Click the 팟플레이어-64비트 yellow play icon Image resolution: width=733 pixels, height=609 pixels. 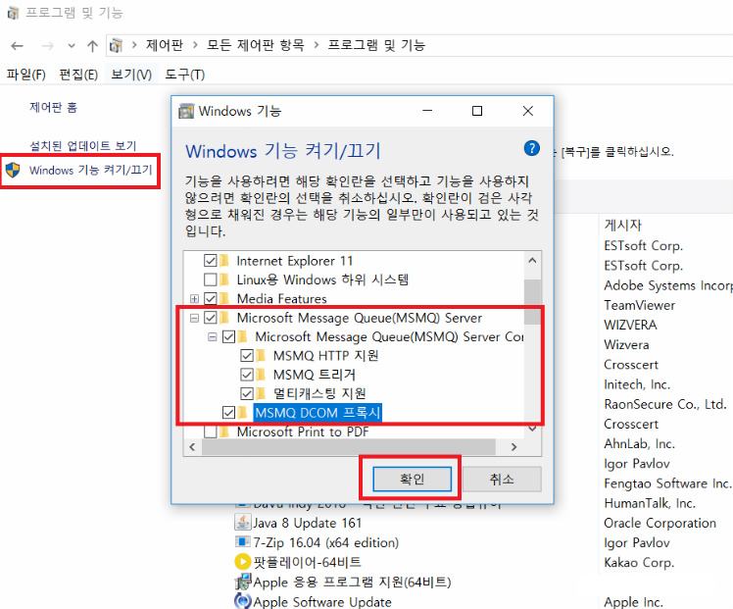pyautogui.click(x=242, y=562)
